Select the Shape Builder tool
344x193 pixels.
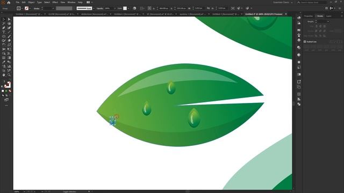click(x=4, y=54)
